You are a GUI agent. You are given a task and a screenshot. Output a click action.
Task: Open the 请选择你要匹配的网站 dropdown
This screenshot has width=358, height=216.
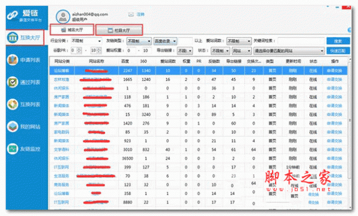(289, 51)
